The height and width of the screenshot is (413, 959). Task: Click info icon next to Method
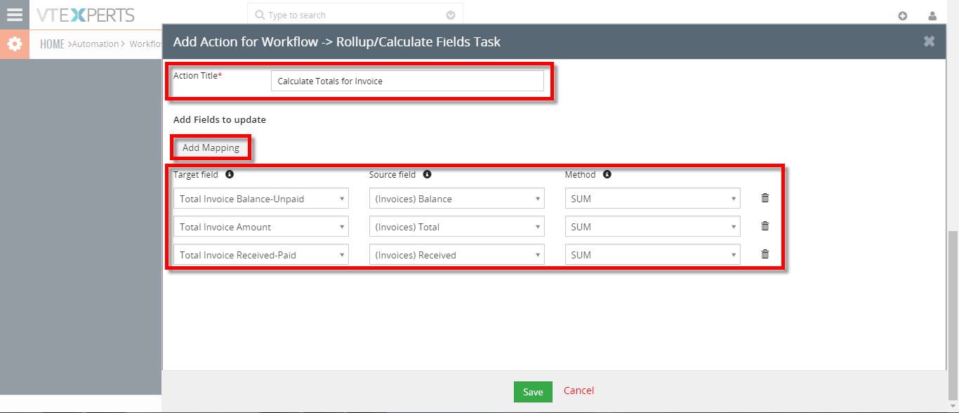[607, 174]
